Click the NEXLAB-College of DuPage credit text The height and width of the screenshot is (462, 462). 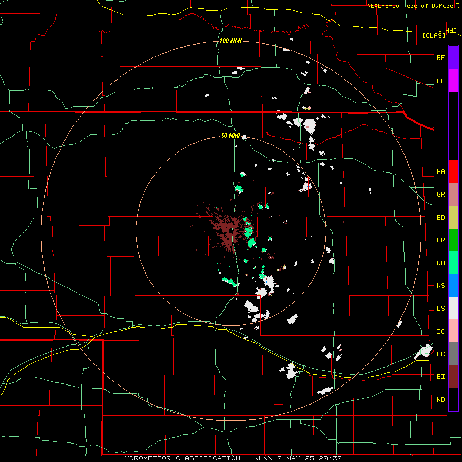click(x=410, y=6)
